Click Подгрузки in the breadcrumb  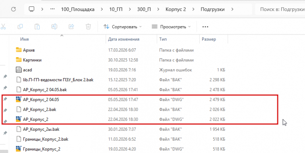(212, 10)
